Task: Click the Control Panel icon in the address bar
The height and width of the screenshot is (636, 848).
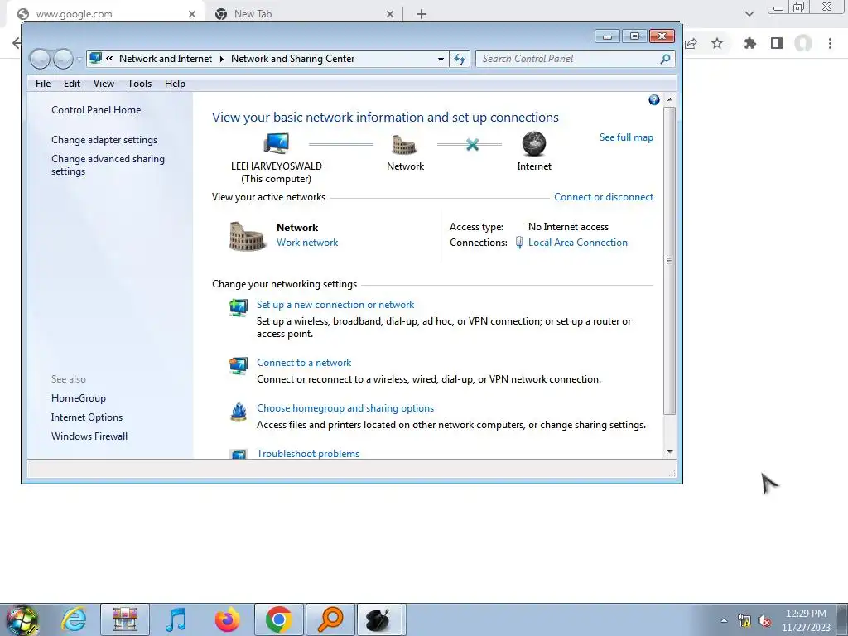Action: pyautogui.click(x=96, y=58)
